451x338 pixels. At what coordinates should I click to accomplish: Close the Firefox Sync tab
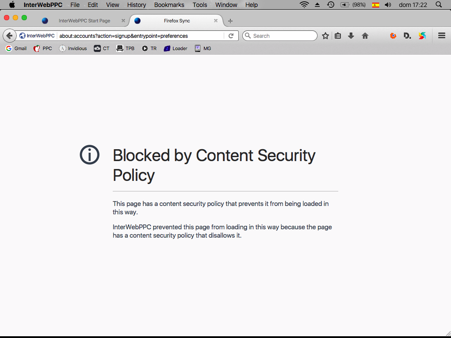216,21
